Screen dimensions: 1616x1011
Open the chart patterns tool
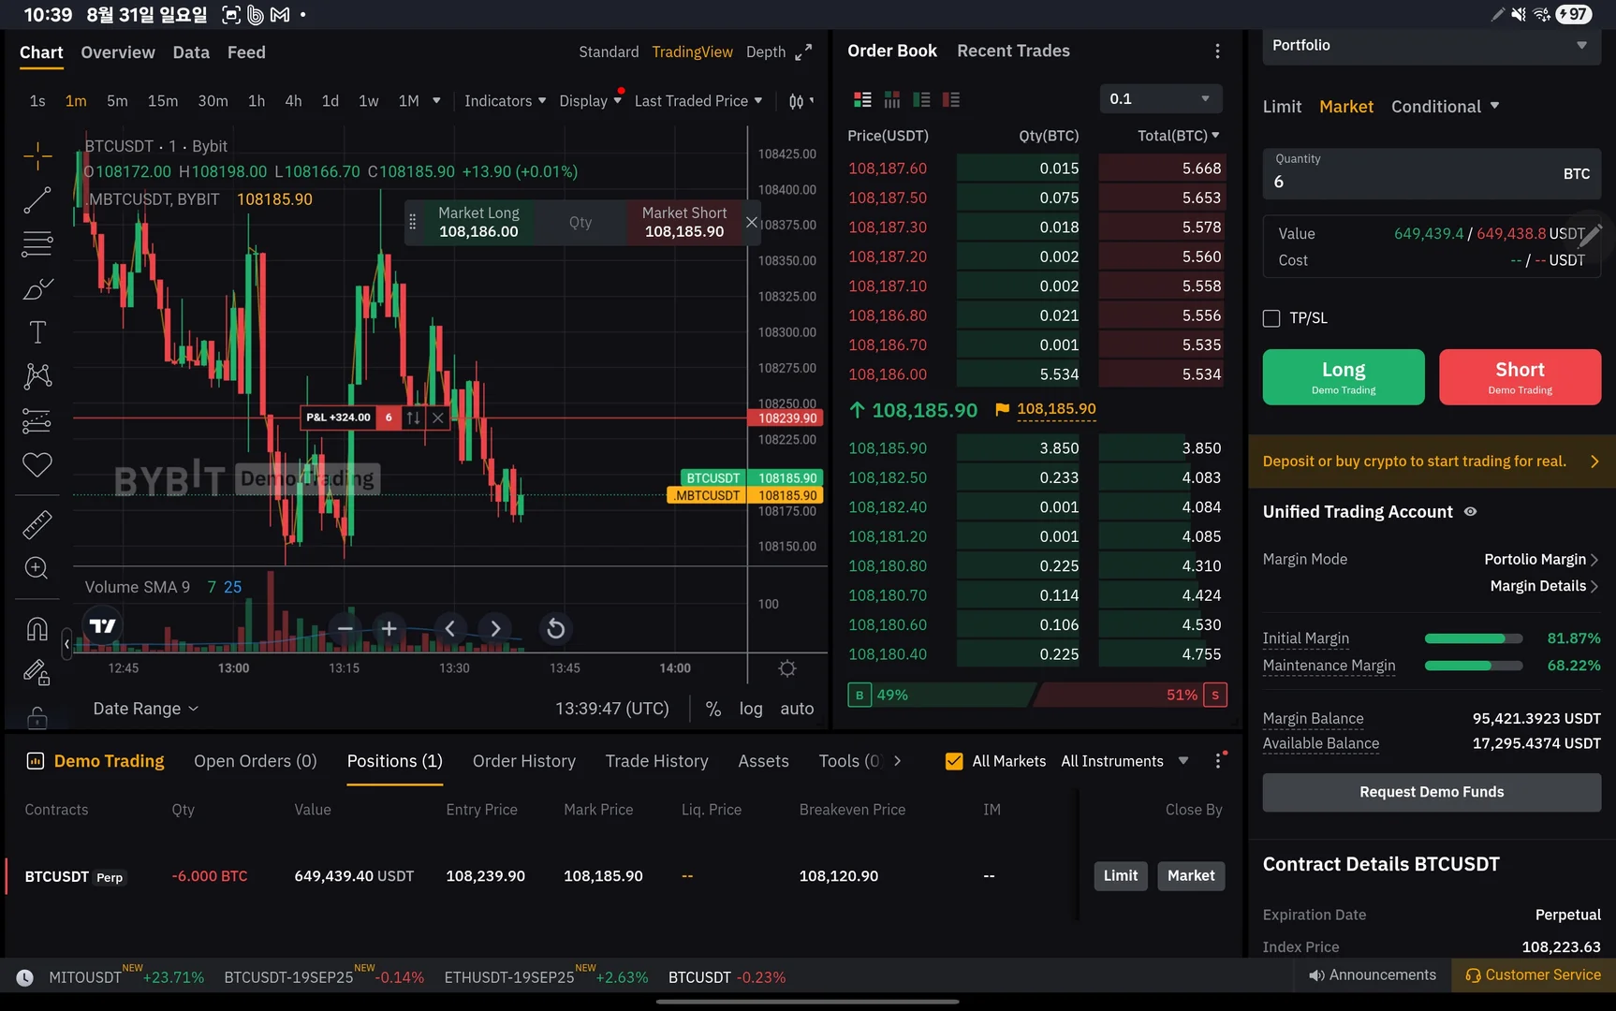[x=37, y=376]
